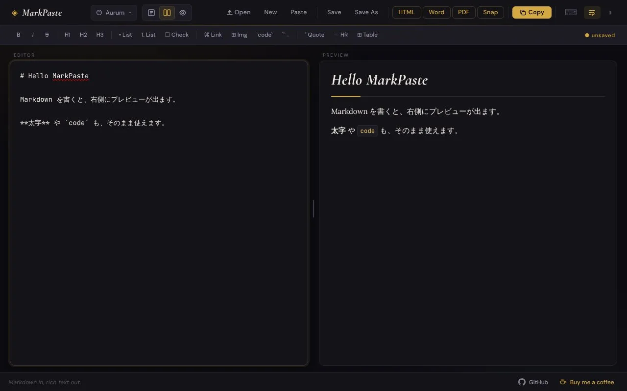Screen dimensions: 627x391
Task: Insert numbered 1. List
Action: [x=148, y=35]
